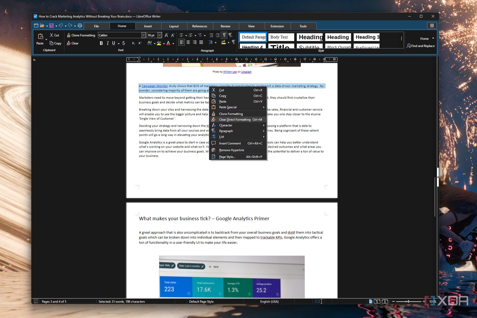Click the Open folder icon
This screenshot has width=477, height=318.
(x=42, y=26)
